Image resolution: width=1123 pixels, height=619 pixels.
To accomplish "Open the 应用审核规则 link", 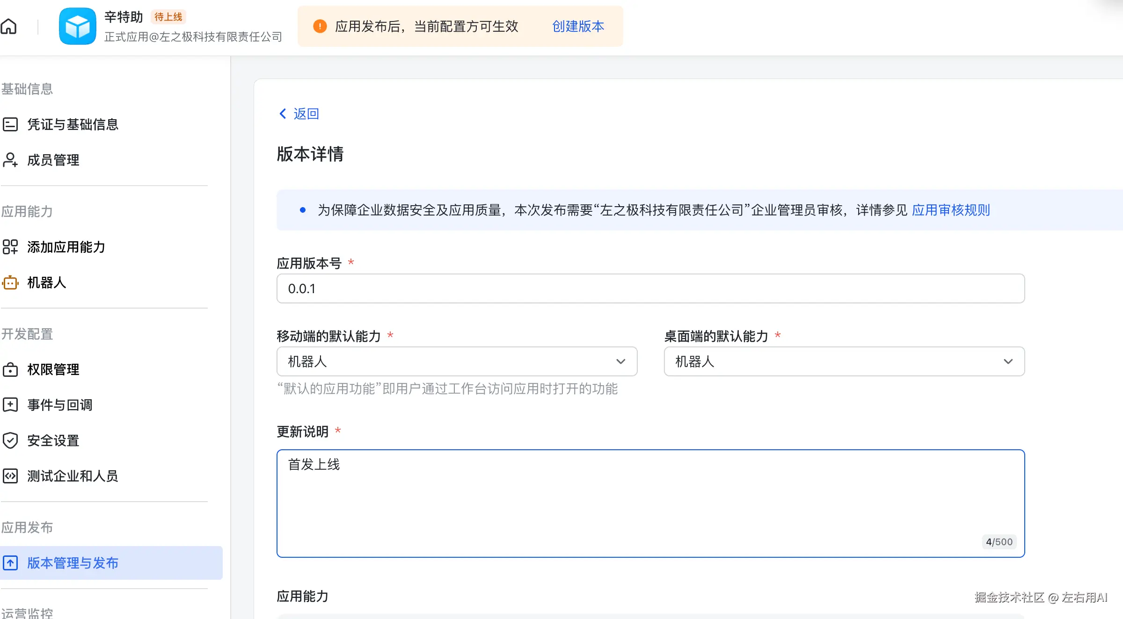I will tap(951, 210).
